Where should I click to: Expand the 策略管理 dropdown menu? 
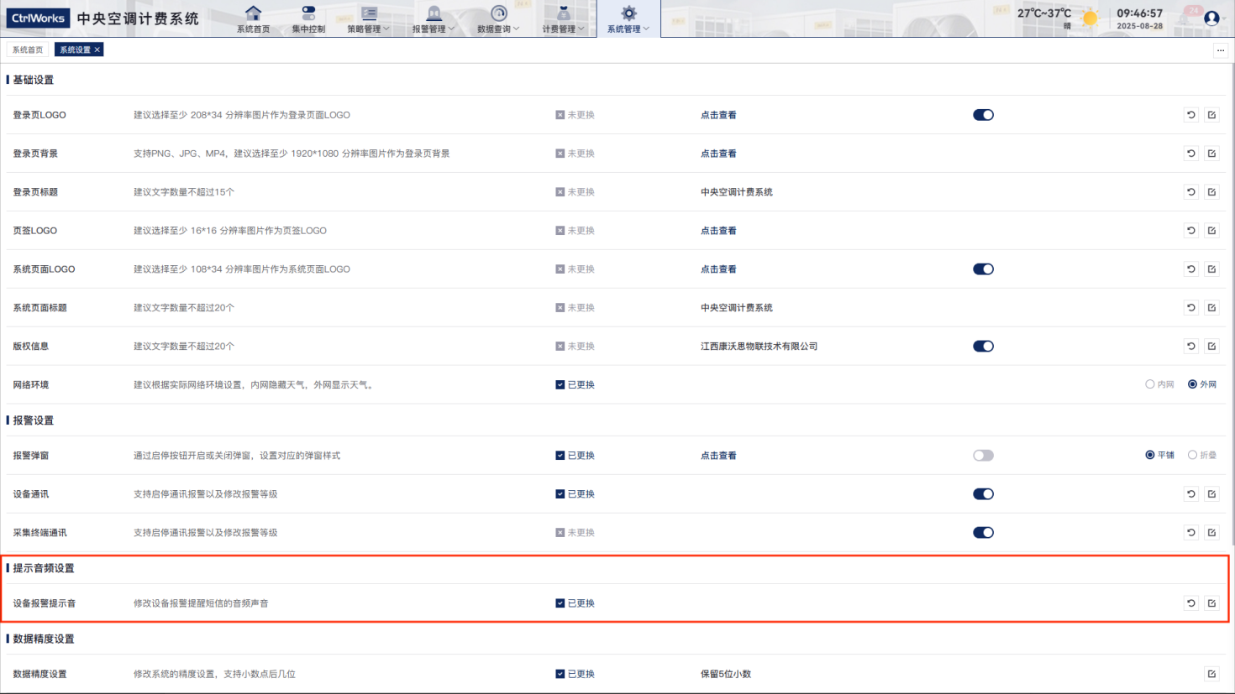pyautogui.click(x=368, y=19)
